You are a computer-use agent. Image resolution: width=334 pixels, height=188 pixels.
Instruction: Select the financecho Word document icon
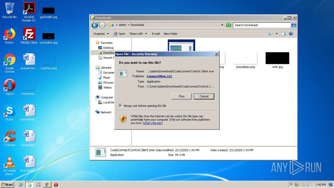[x=29, y=164]
